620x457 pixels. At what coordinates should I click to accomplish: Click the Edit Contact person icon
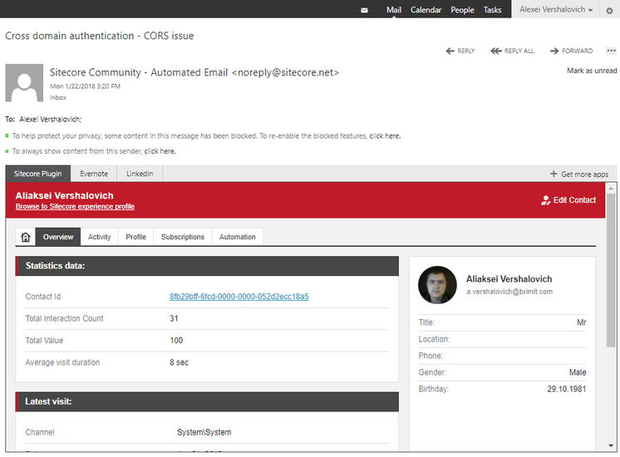pos(546,200)
